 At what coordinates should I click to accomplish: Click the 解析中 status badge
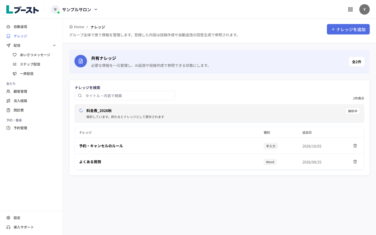point(353,111)
